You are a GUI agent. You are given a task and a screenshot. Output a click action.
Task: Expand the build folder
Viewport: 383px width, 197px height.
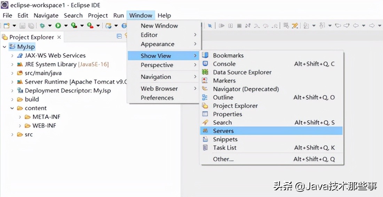coord(12,100)
